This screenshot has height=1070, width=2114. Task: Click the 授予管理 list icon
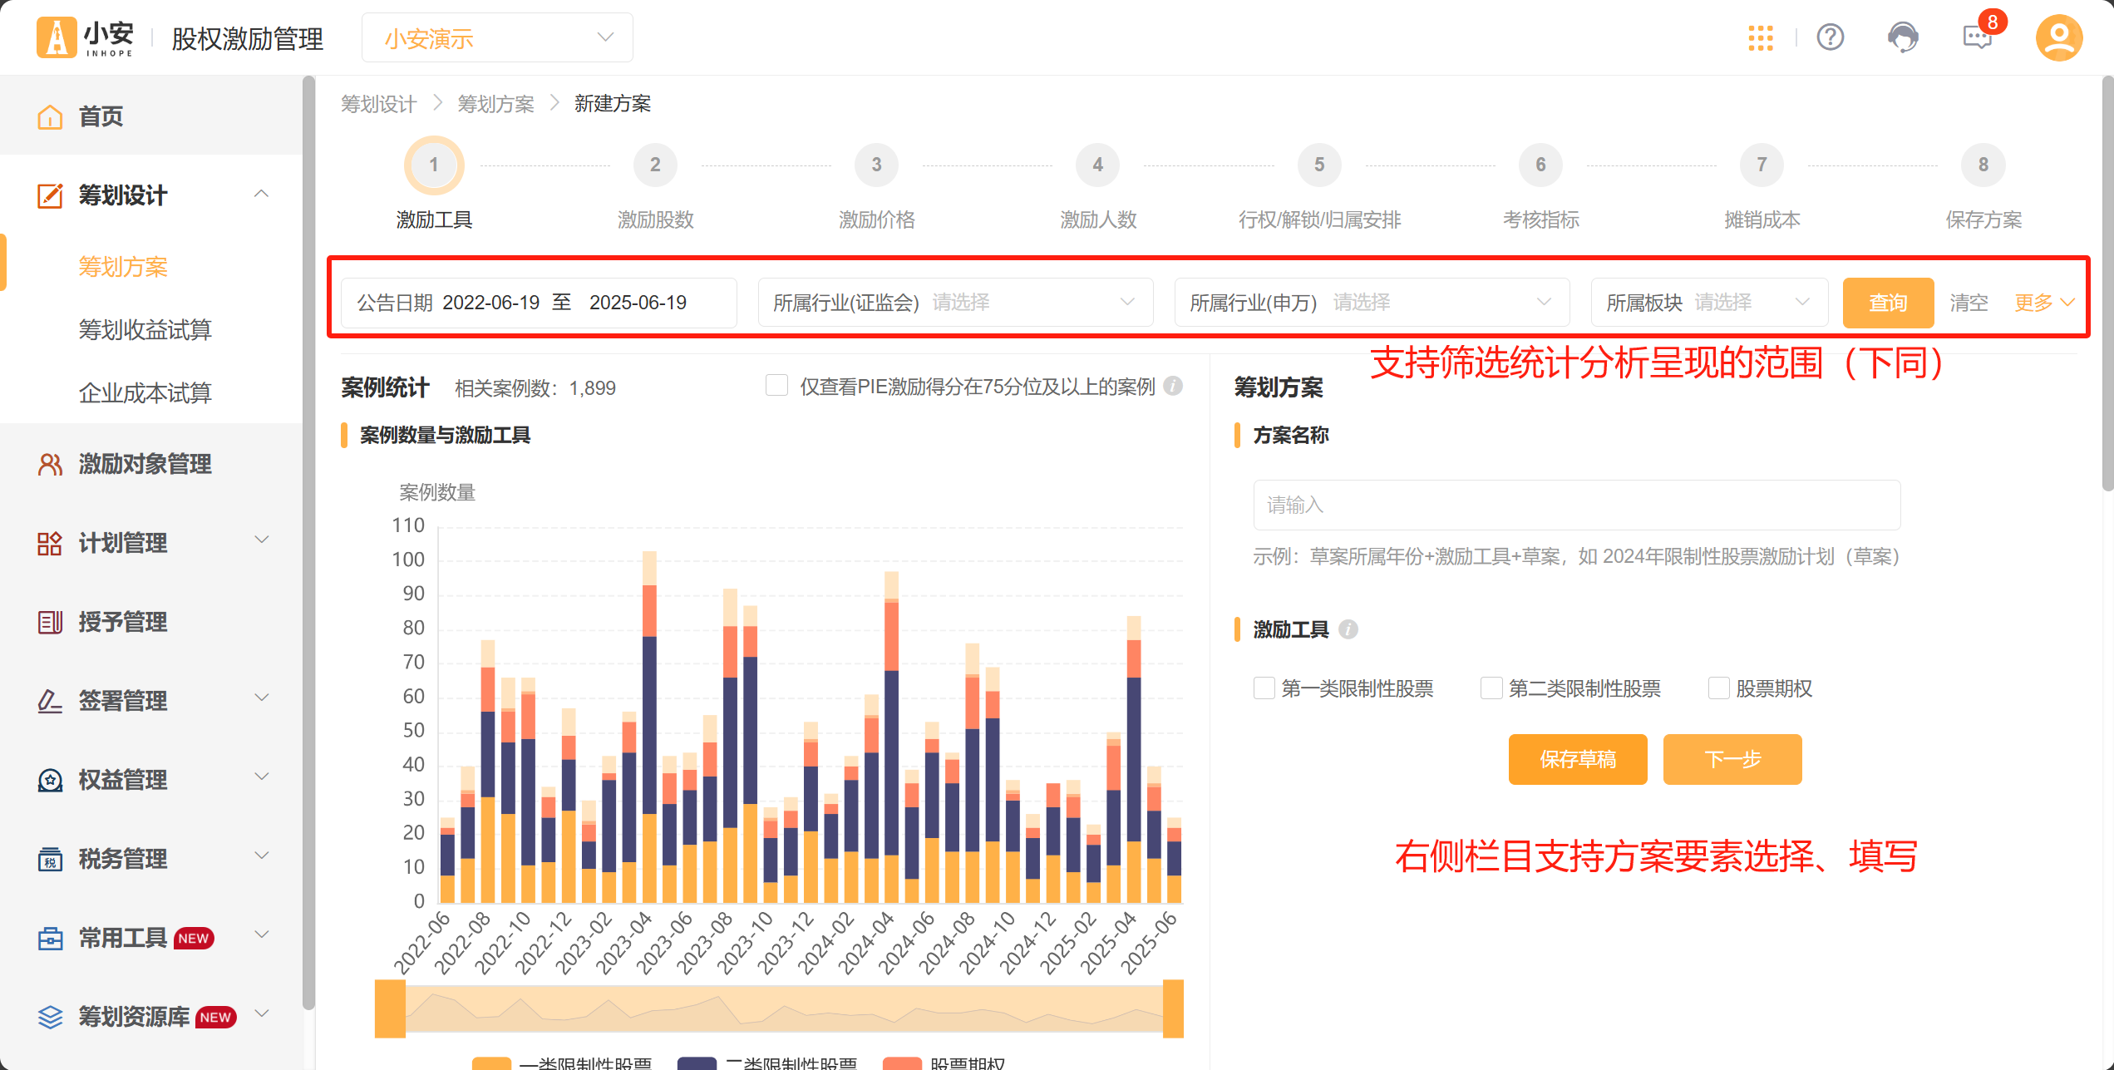(x=50, y=622)
